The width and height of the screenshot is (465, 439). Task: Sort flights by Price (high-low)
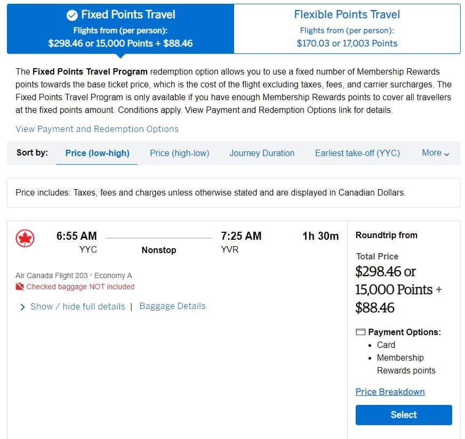179,153
